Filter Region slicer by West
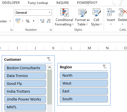 (x=84, y=83)
